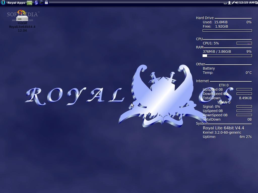Click the 'System' section heading
The width and height of the screenshot is (258, 193).
point(202,123)
